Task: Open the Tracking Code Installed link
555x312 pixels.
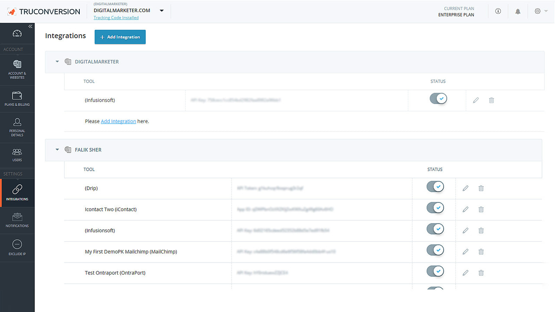Action: click(x=116, y=17)
